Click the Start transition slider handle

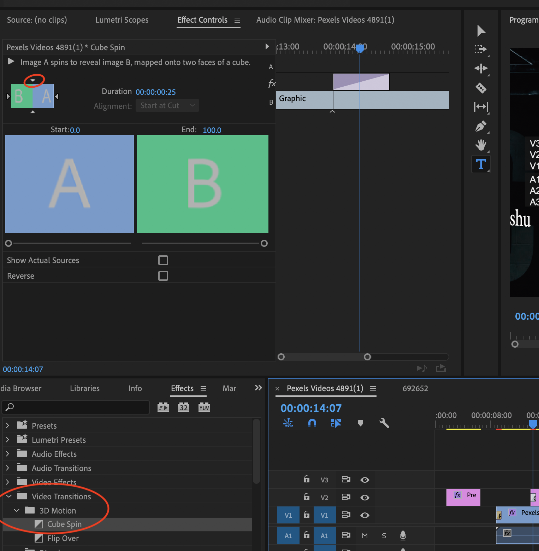8,243
